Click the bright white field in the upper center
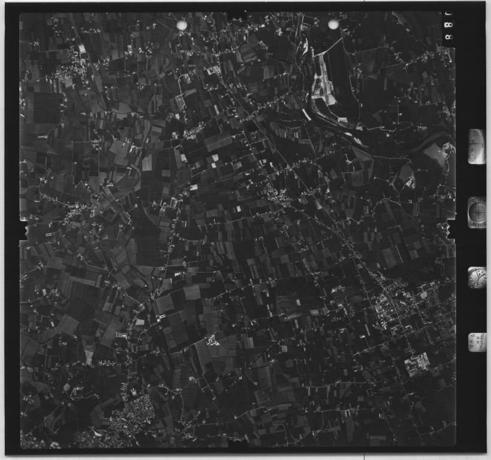Viewport: 491px width, 460px height. 214,158
